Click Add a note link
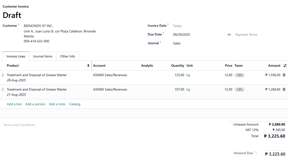288x161 pixels. 57,104
